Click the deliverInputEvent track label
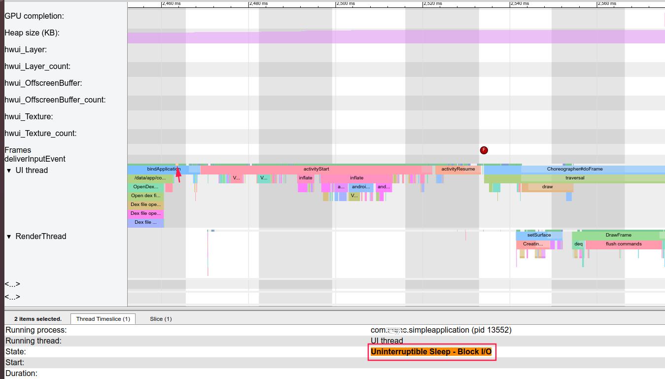This screenshot has width=665, height=379. click(x=35, y=159)
